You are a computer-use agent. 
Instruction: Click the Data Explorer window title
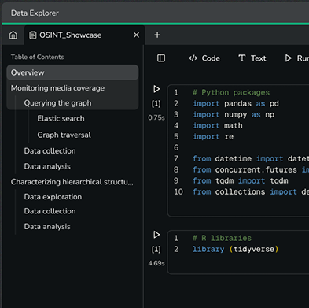[x=35, y=13]
